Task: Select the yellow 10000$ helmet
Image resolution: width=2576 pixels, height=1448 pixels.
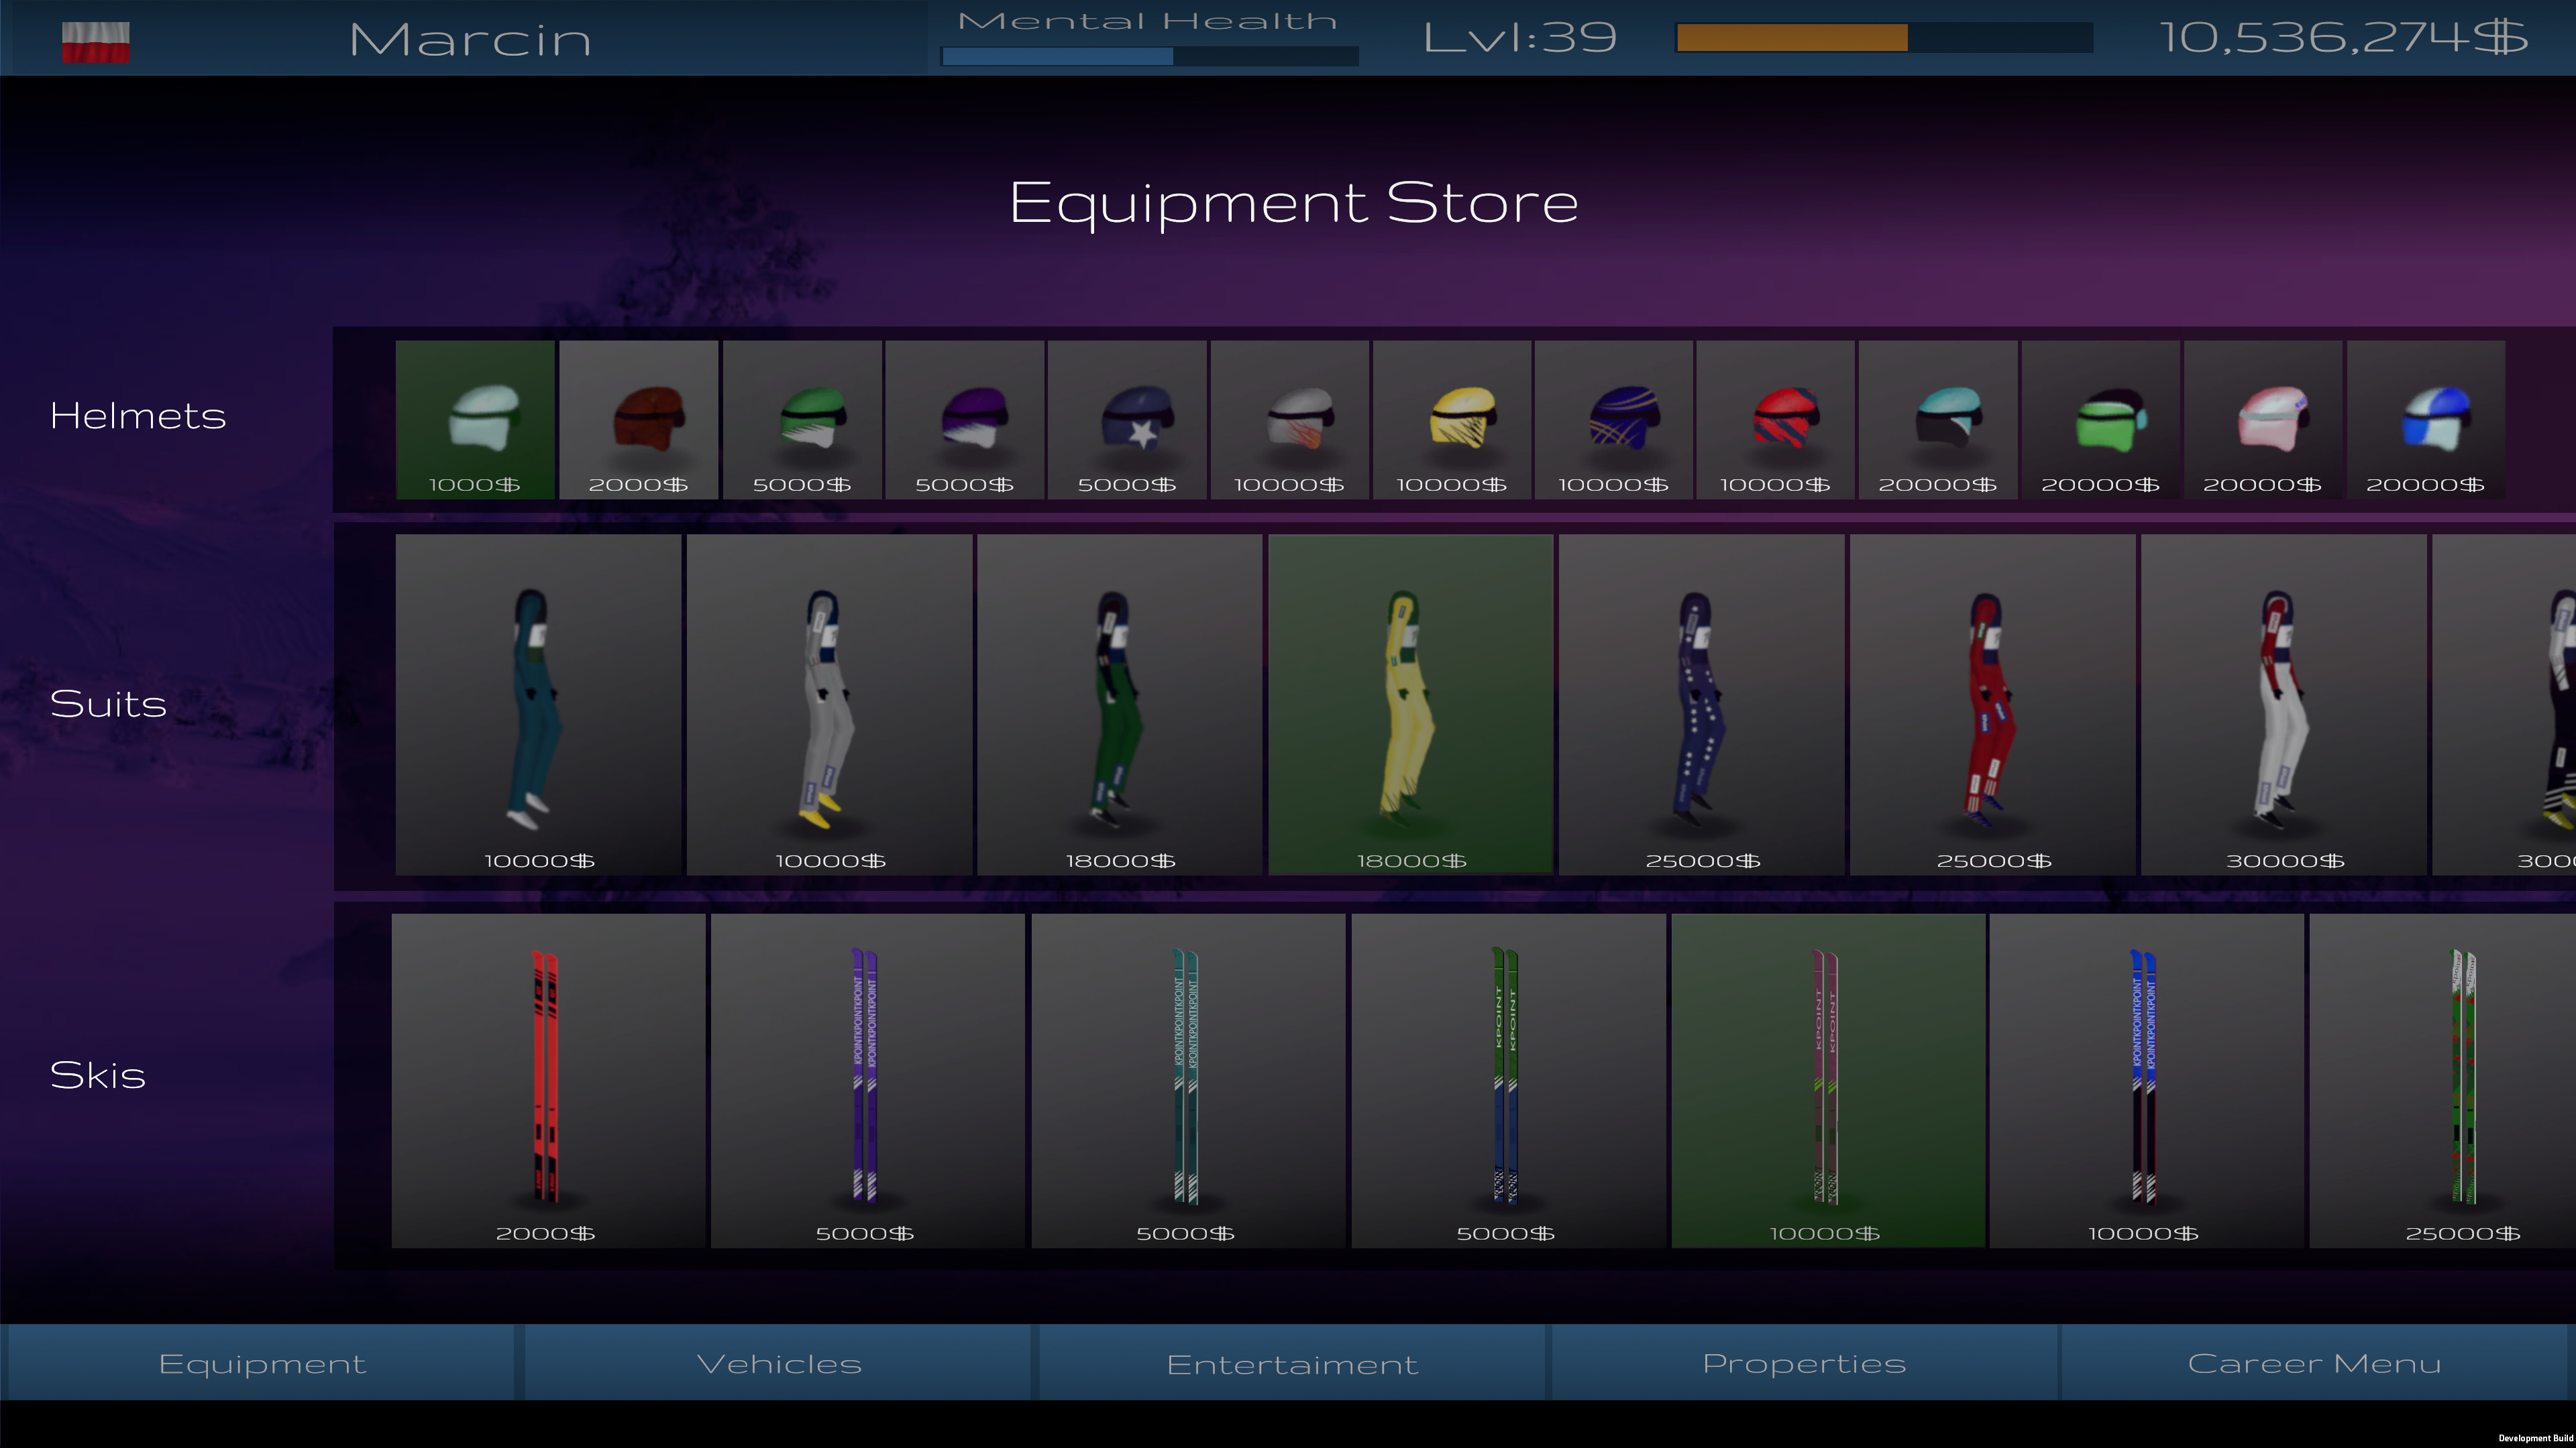Action: coord(1452,420)
